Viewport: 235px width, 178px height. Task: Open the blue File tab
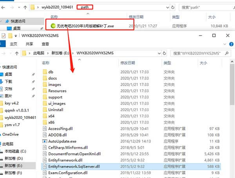[x=3, y=44]
